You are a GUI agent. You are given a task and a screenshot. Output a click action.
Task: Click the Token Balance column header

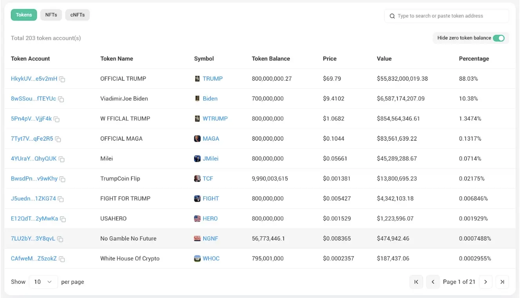271,59
